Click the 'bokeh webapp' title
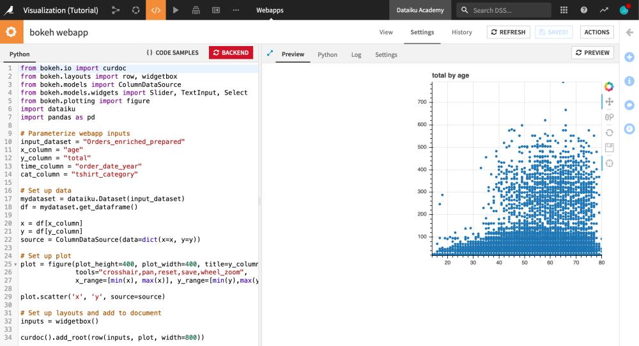The image size is (639, 346). (x=59, y=32)
